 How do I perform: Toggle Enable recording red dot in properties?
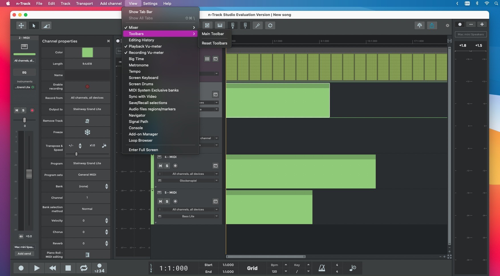click(x=87, y=87)
